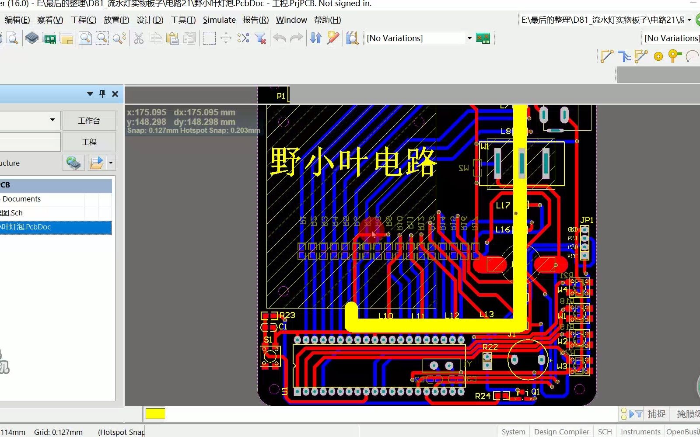Image resolution: width=700 pixels, height=437 pixels.
Task: Click the 工程 button
Action: point(89,142)
